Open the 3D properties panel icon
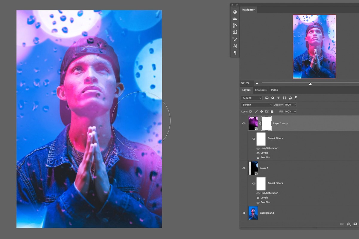This screenshot has width=359, height=239. [x=235, y=32]
